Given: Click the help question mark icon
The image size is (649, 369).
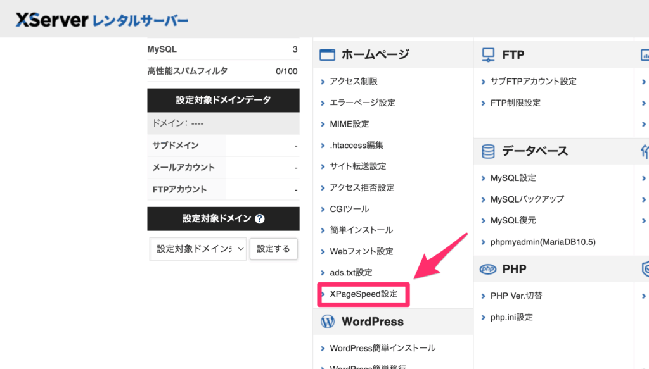Looking at the screenshot, I should click(259, 219).
